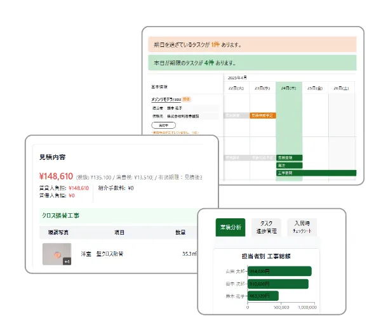Click the 数量 column header
The height and width of the screenshot is (316, 381).
coord(180,232)
